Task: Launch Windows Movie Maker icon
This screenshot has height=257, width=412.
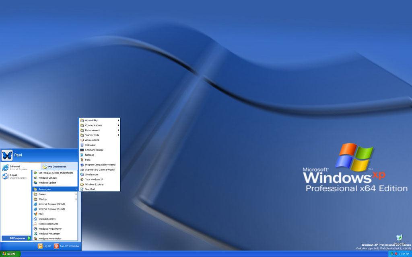Action: point(35,239)
